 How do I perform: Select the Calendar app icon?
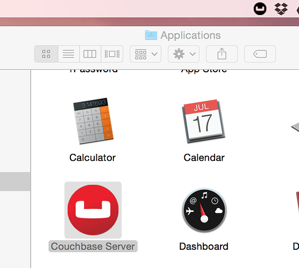[x=203, y=121]
